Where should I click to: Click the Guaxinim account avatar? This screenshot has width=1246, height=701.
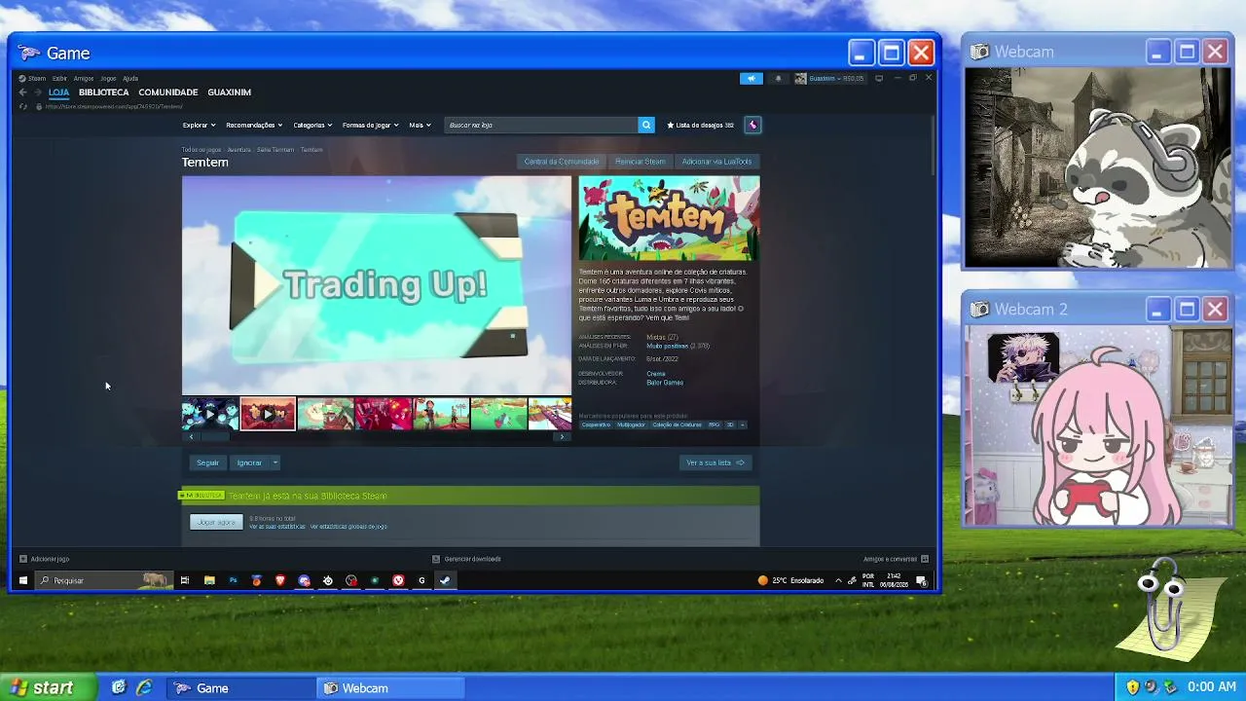pos(800,78)
